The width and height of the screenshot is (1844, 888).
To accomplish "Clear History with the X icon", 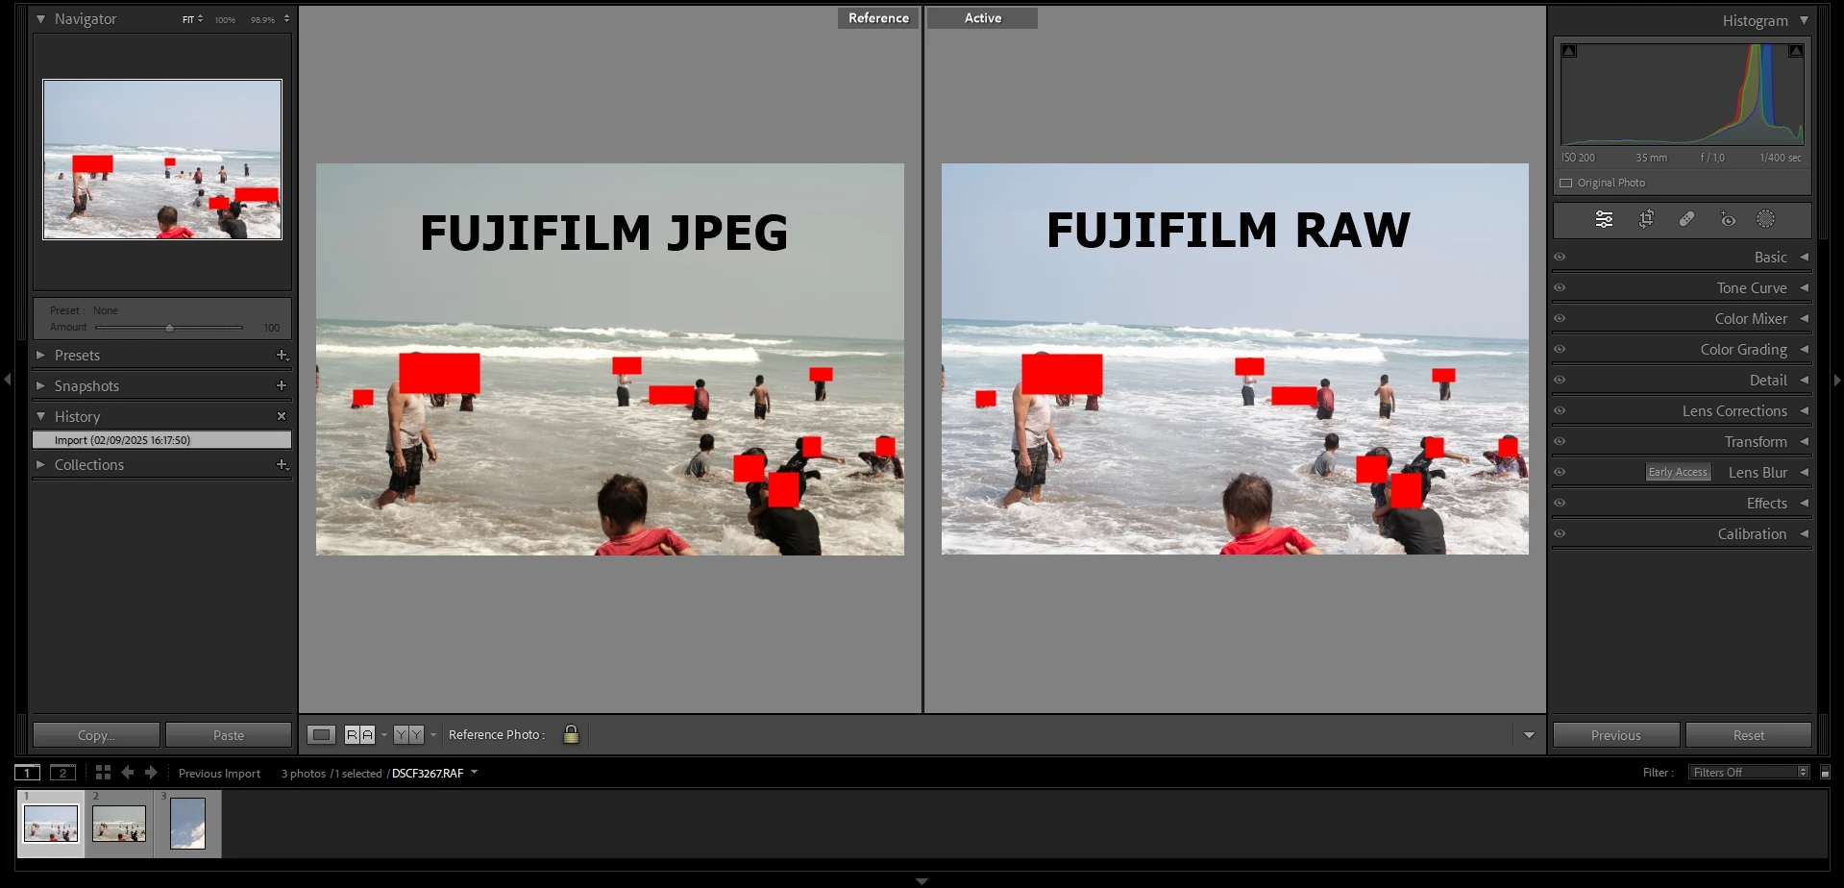I will [282, 416].
